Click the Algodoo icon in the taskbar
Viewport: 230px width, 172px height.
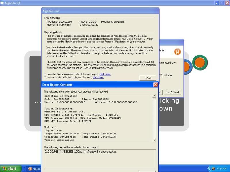click(30, 169)
